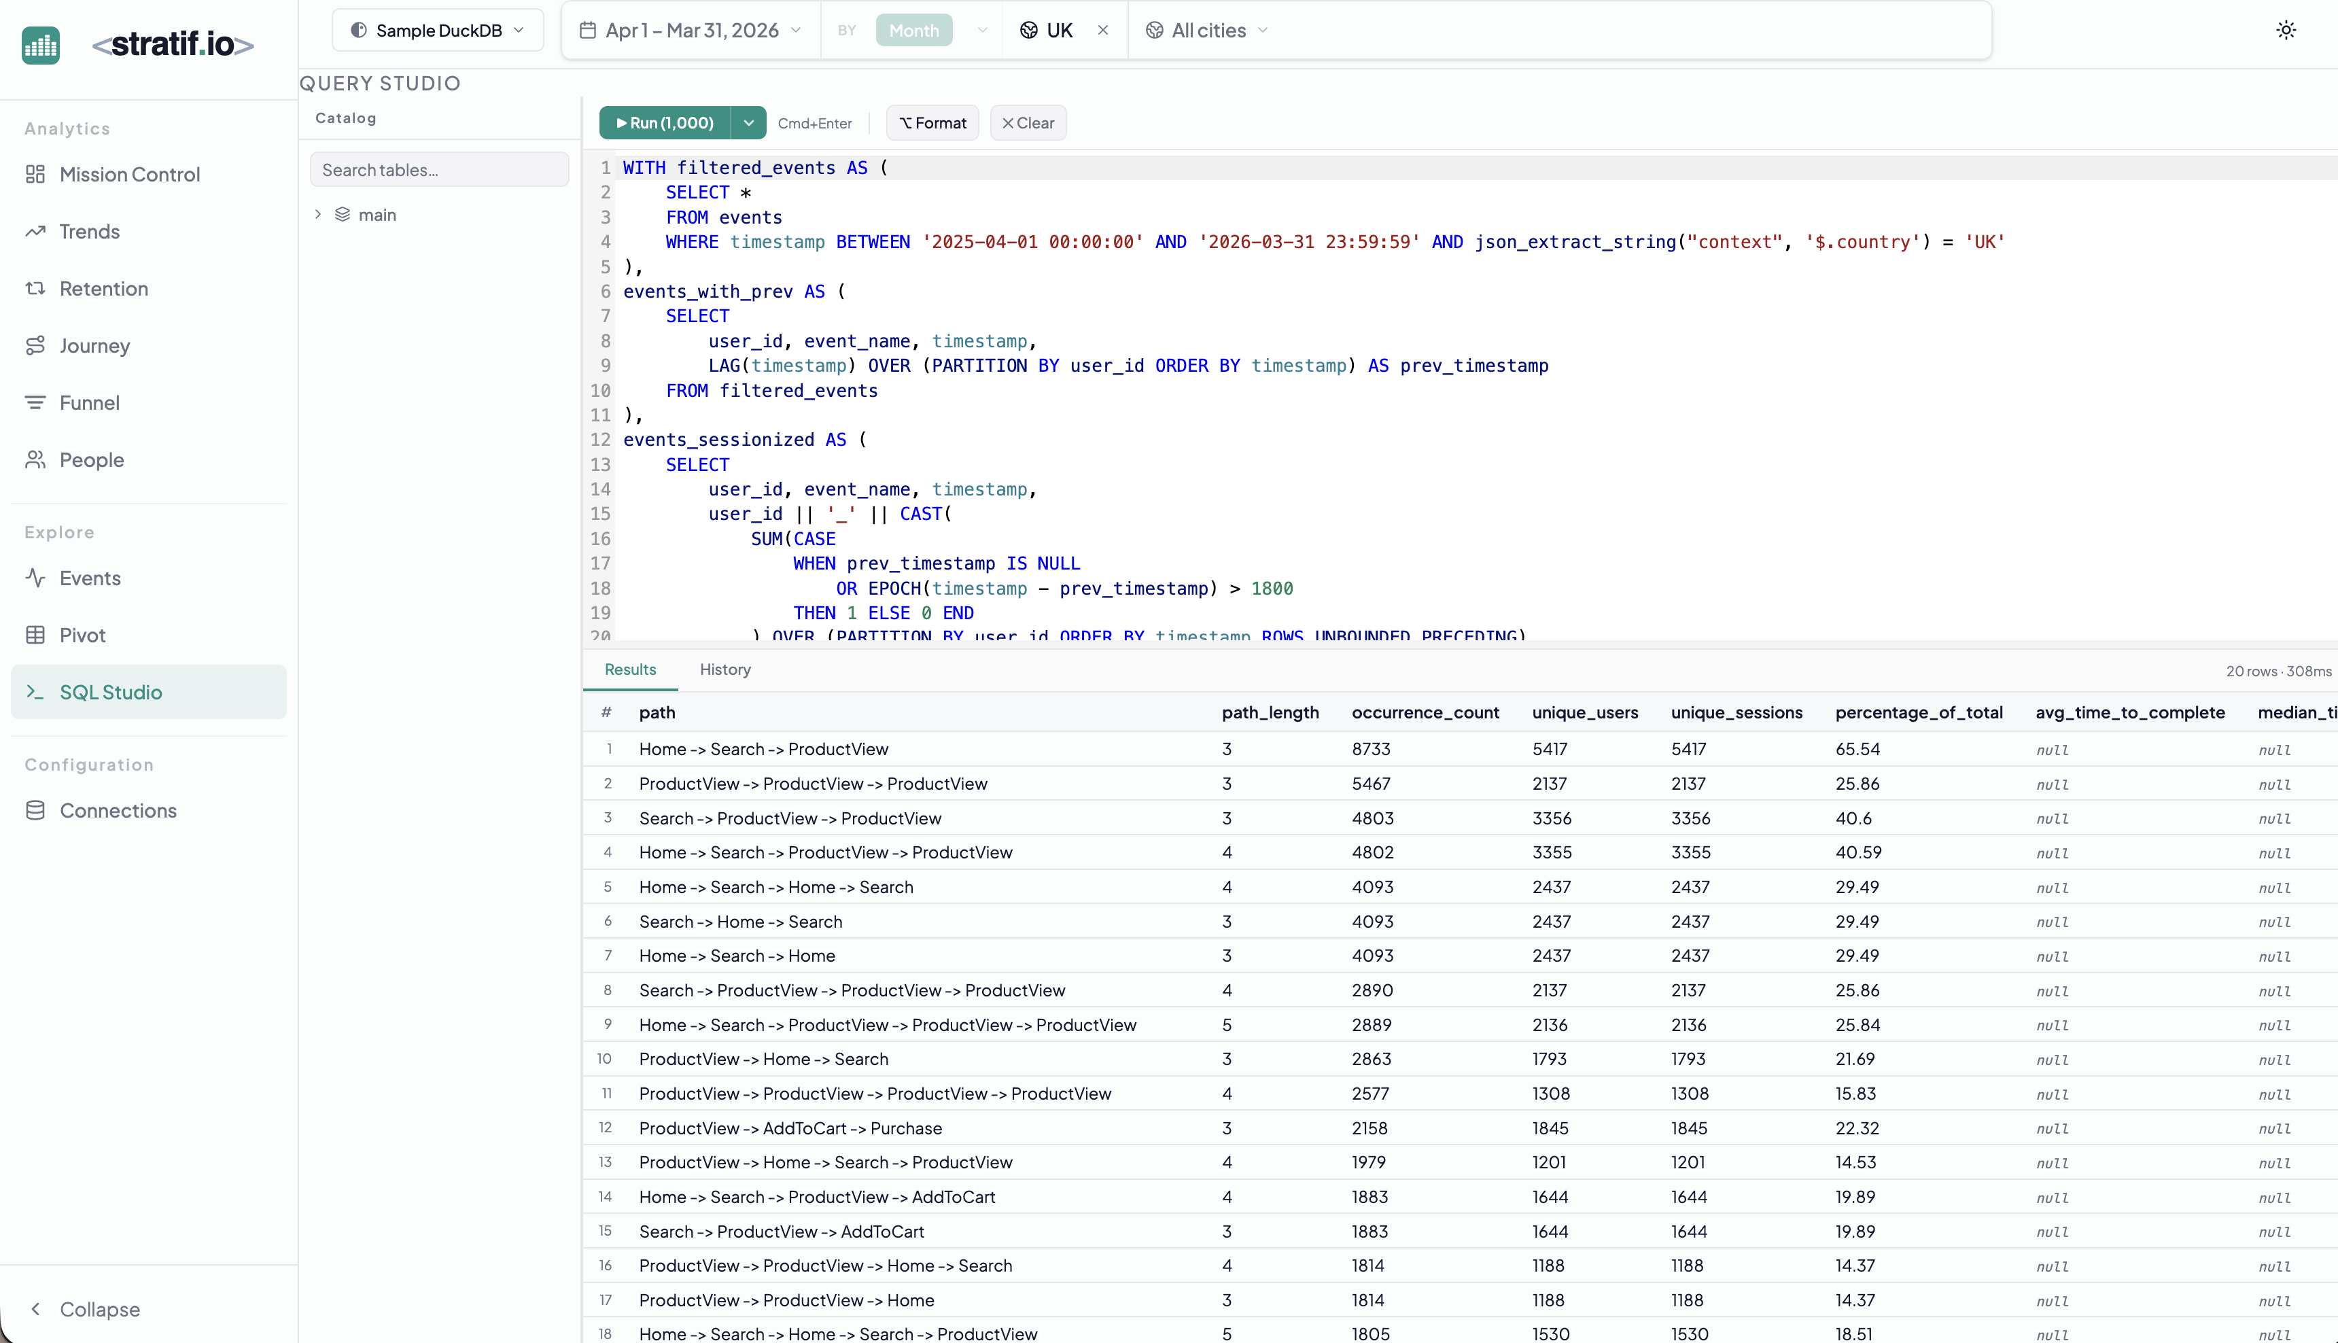Image resolution: width=2338 pixels, height=1343 pixels.
Task: Select row 'Search -> Home -> Search'
Action: pyautogui.click(x=1460, y=922)
